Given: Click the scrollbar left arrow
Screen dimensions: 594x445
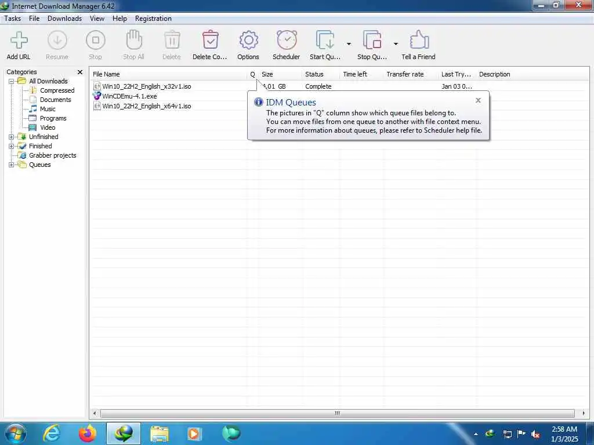Looking at the screenshot, I should pyautogui.click(x=95, y=413).
